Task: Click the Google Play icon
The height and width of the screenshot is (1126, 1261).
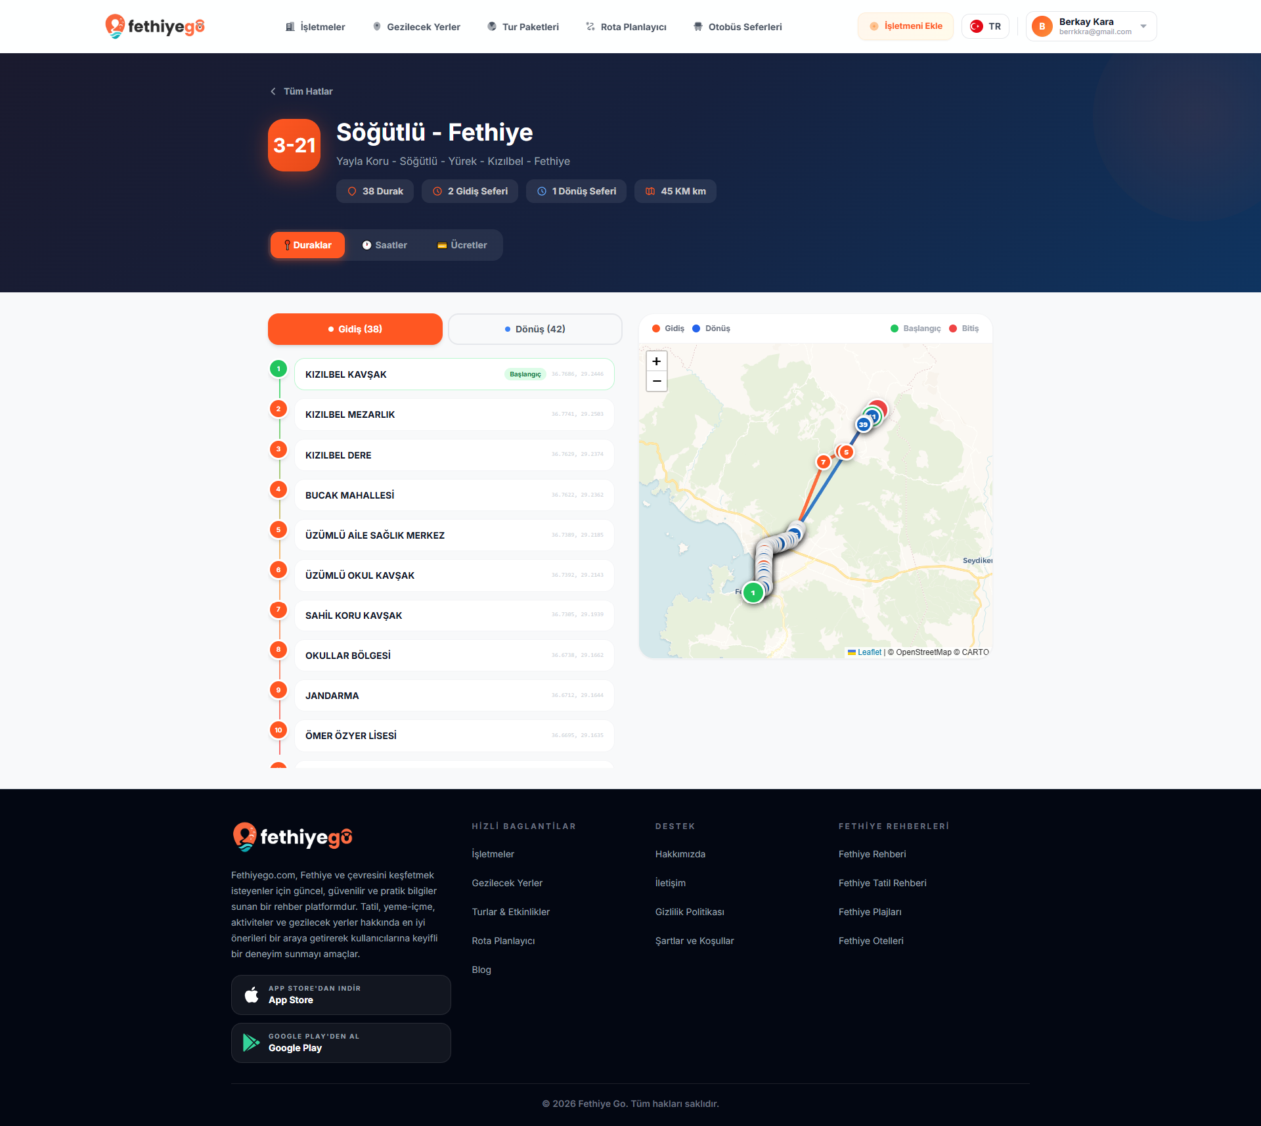Action: (252, 1043)
